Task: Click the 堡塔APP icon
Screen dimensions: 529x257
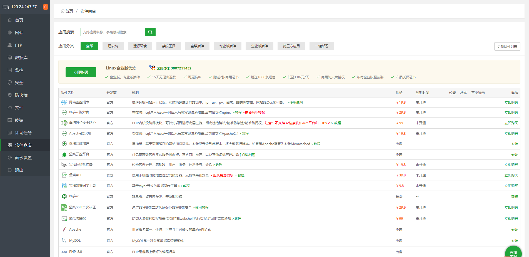Action: coord(64,175)
